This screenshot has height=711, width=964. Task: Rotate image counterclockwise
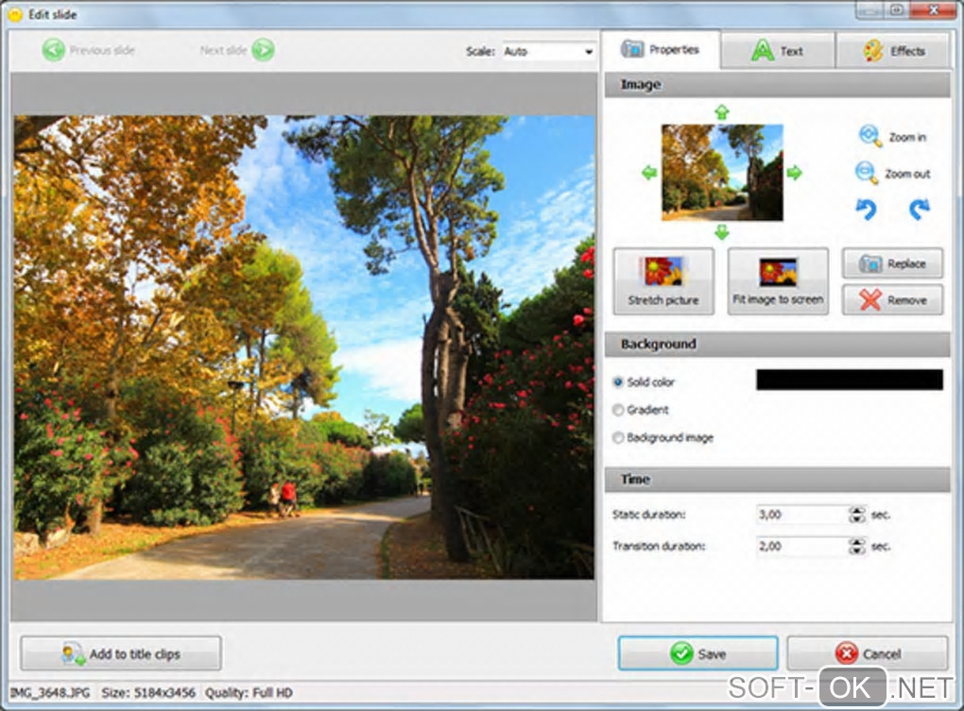tap(867, 210)
